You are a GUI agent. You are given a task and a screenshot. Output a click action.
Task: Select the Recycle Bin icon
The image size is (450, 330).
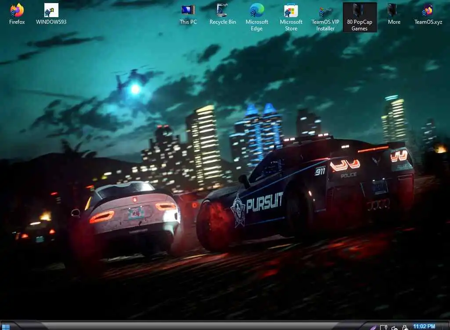click(223, 14)
